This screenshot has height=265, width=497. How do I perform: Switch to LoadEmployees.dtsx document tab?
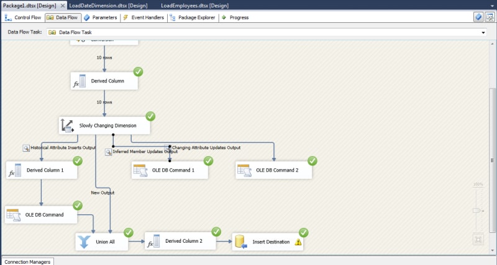pyautogui.click(x=194, y=6)
